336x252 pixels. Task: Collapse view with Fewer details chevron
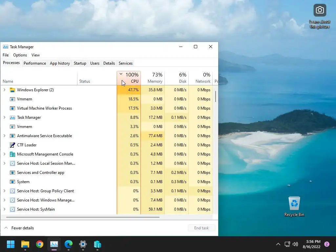[x=6, y=228]
